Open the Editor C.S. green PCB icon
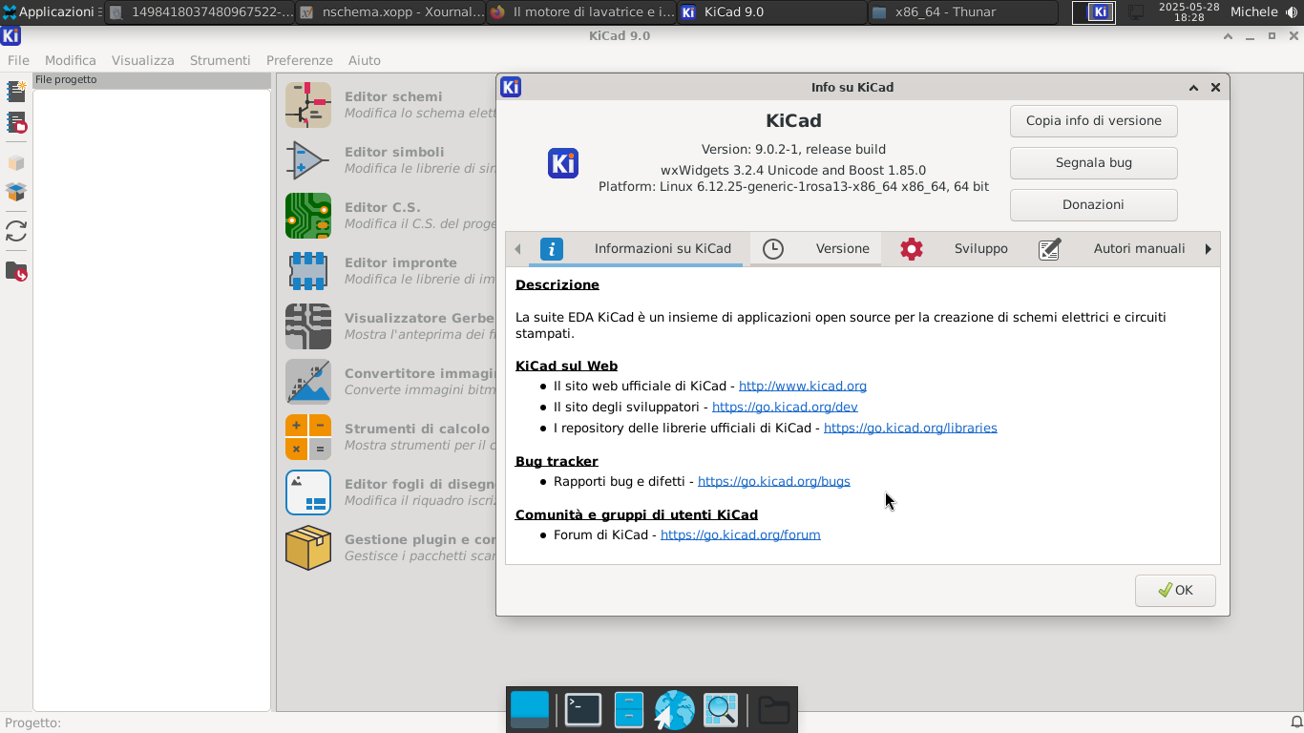The width and height of the screenshot is (1304, 733). (x=308, y=216)
